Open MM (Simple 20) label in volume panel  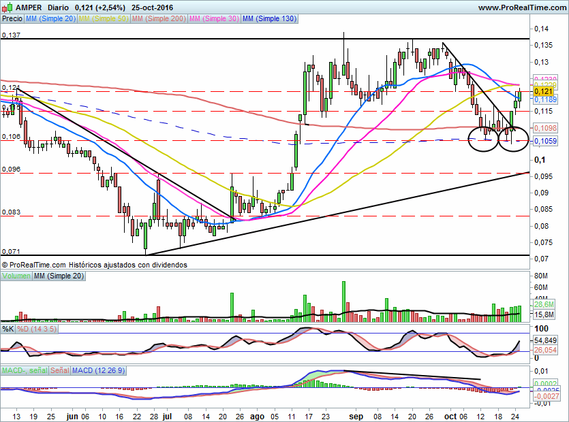[x=59, y=276]
